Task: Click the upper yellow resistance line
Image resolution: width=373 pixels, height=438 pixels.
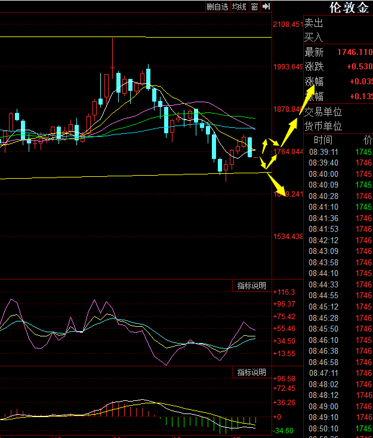Action: pos(135,37)
